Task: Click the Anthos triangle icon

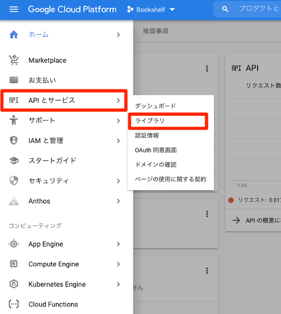Action: click(13, 201)
